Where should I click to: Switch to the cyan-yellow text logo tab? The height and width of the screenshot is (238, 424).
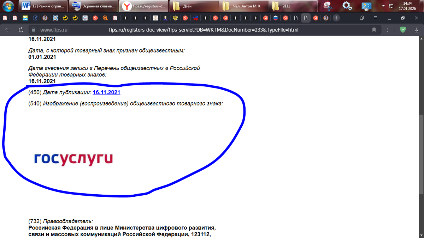[25, 18]
